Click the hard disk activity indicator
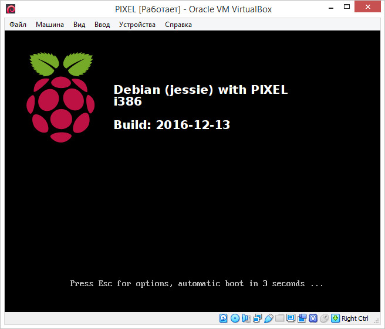The image size is (385, 329). [223, 318]
